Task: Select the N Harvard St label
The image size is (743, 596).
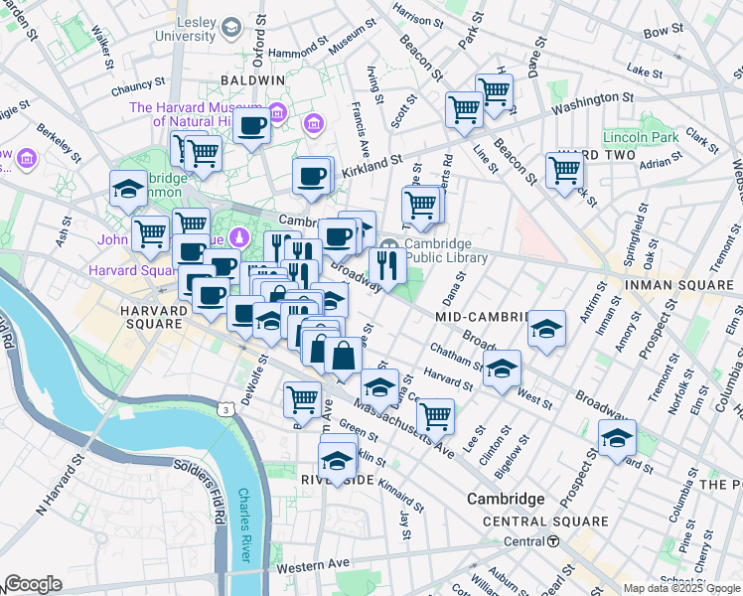Action: tap(61, 484)
